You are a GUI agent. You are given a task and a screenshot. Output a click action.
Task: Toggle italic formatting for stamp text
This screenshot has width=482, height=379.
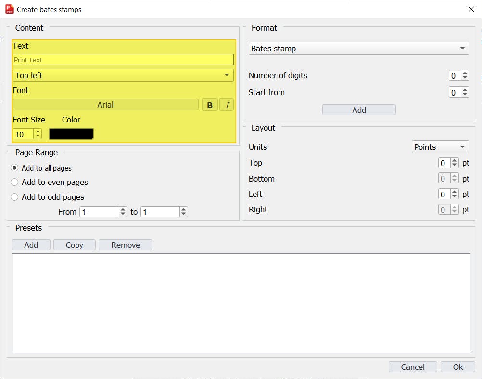click(x=226, y=104)
